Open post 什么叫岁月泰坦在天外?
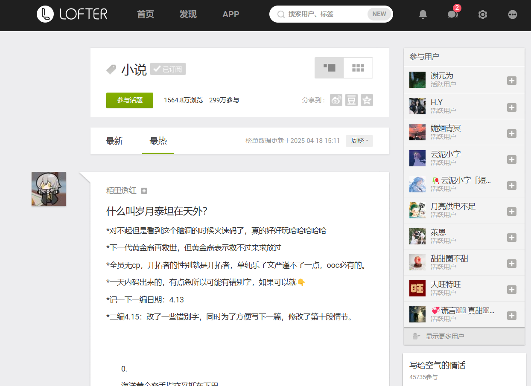 pos(157,211)
